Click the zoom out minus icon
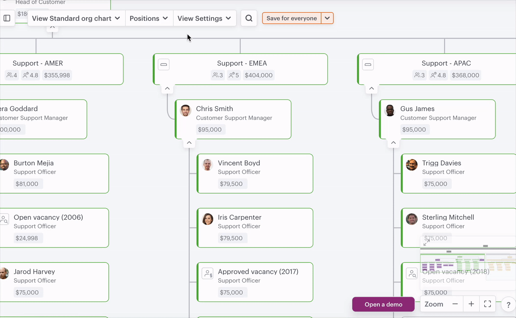516x318 pixels. click(x=455, y=304)
